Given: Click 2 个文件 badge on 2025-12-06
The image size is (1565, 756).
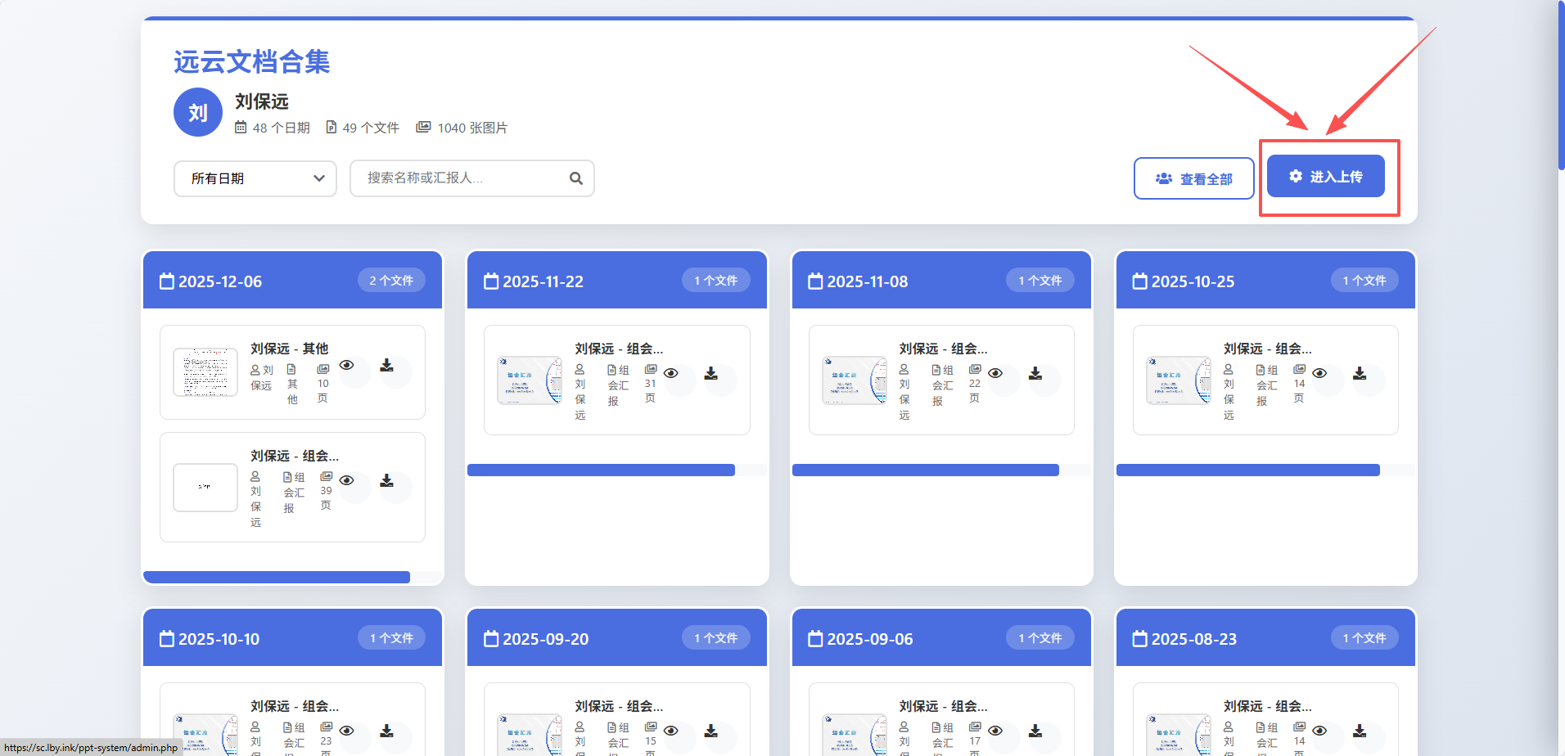Looking at the screenshot, I should (391, 280).
